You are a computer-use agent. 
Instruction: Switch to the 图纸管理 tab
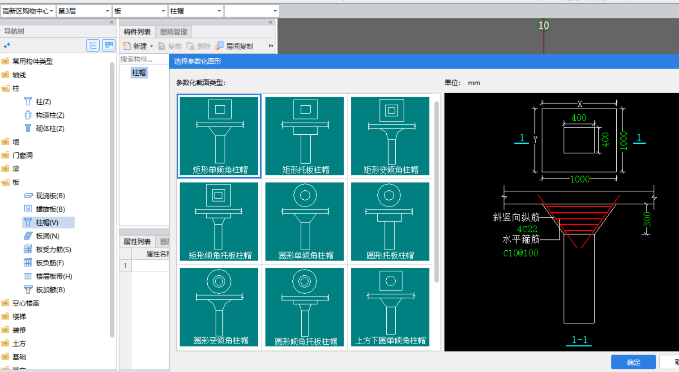pyautogui.click(x=174, y=32)
